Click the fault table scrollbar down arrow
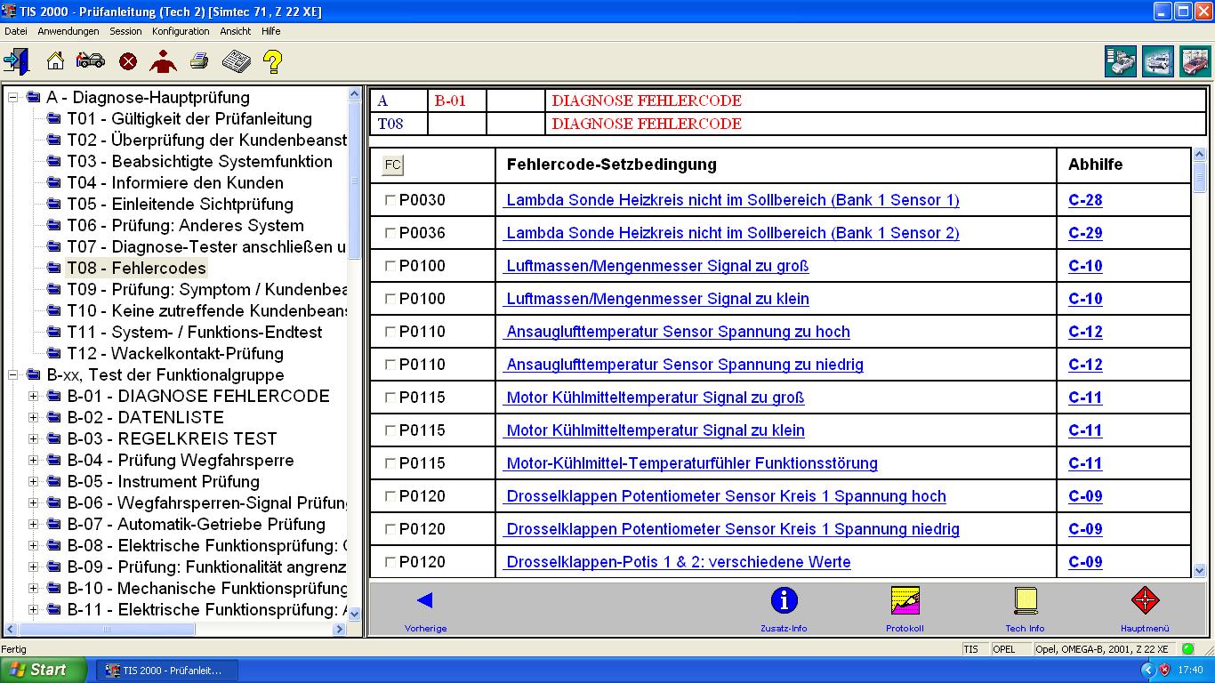Viewport: 1215px width, 683px height. click(1199, 571)
